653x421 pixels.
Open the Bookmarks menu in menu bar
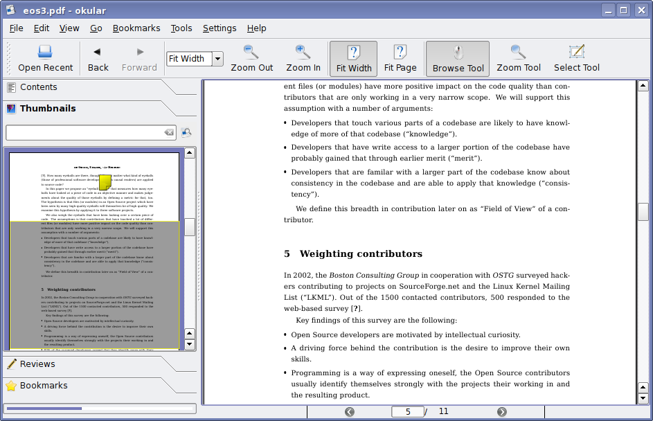pos(136,28)
